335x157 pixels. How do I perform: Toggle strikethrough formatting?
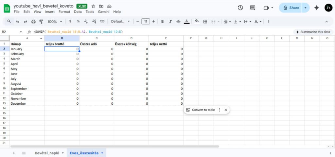pos(178,22)
